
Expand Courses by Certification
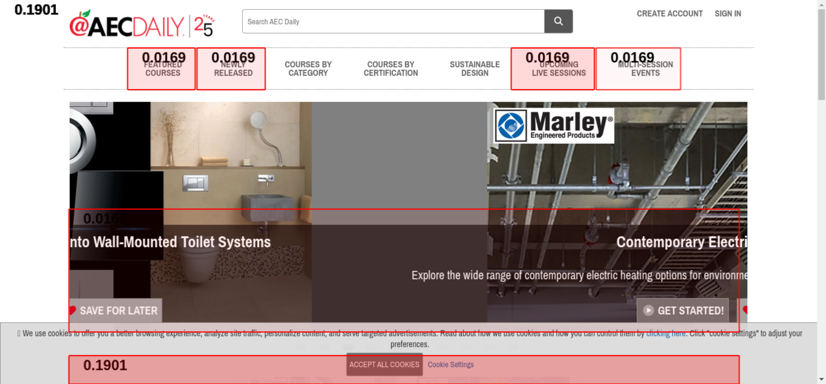click(391, 69)
